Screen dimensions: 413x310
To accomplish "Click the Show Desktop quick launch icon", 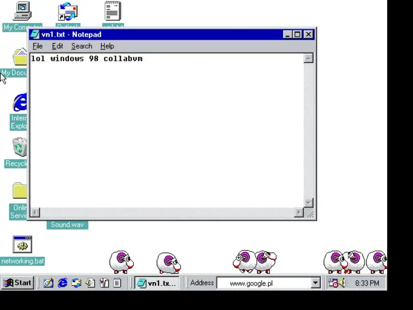I will click(48, 283).
